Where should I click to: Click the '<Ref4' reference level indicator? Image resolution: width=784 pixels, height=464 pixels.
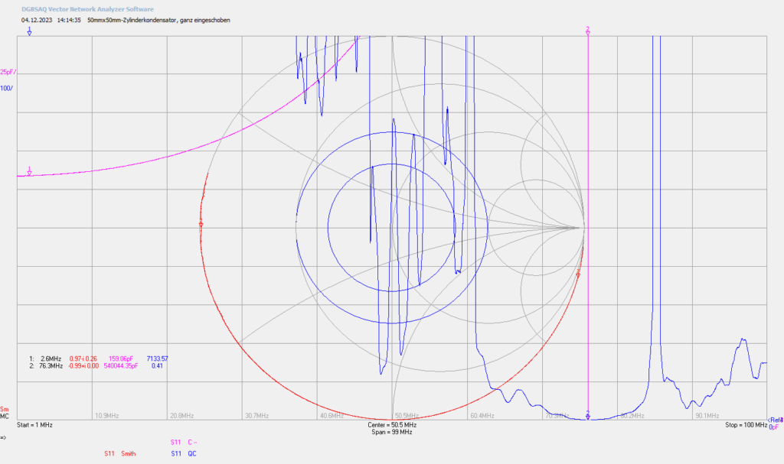point(776,420)
